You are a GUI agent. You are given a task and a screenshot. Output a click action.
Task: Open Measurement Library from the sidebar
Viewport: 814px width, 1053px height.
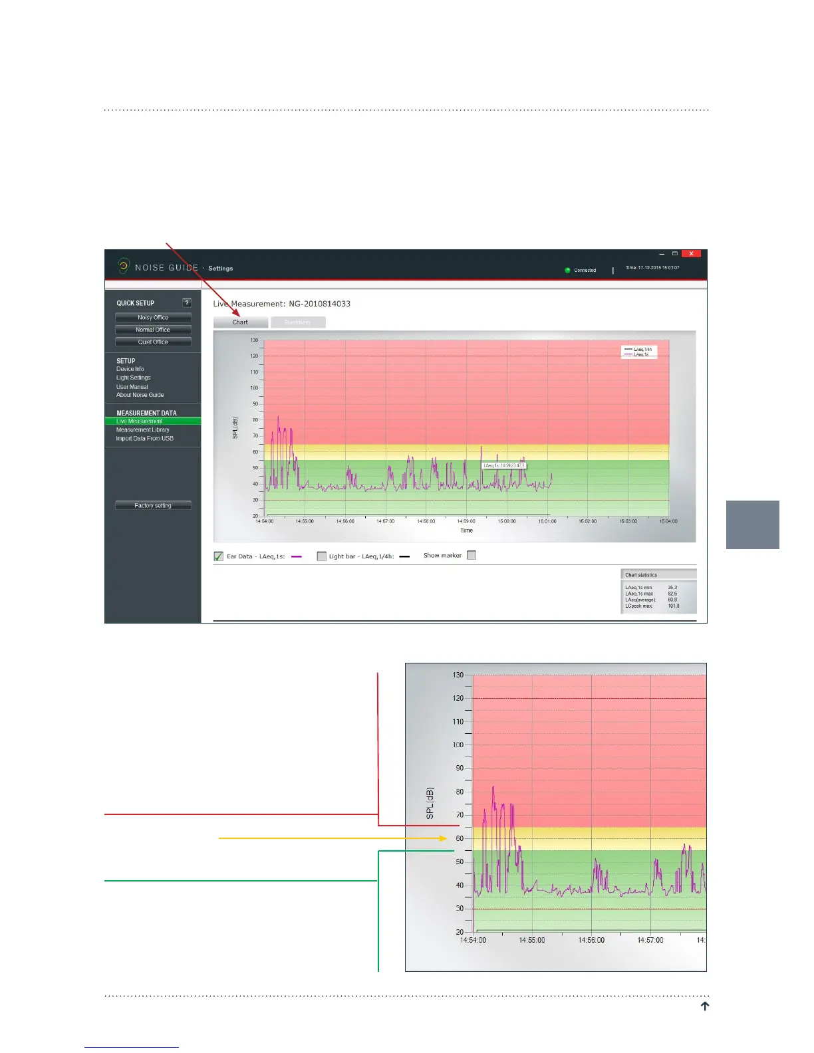[142, 430]
